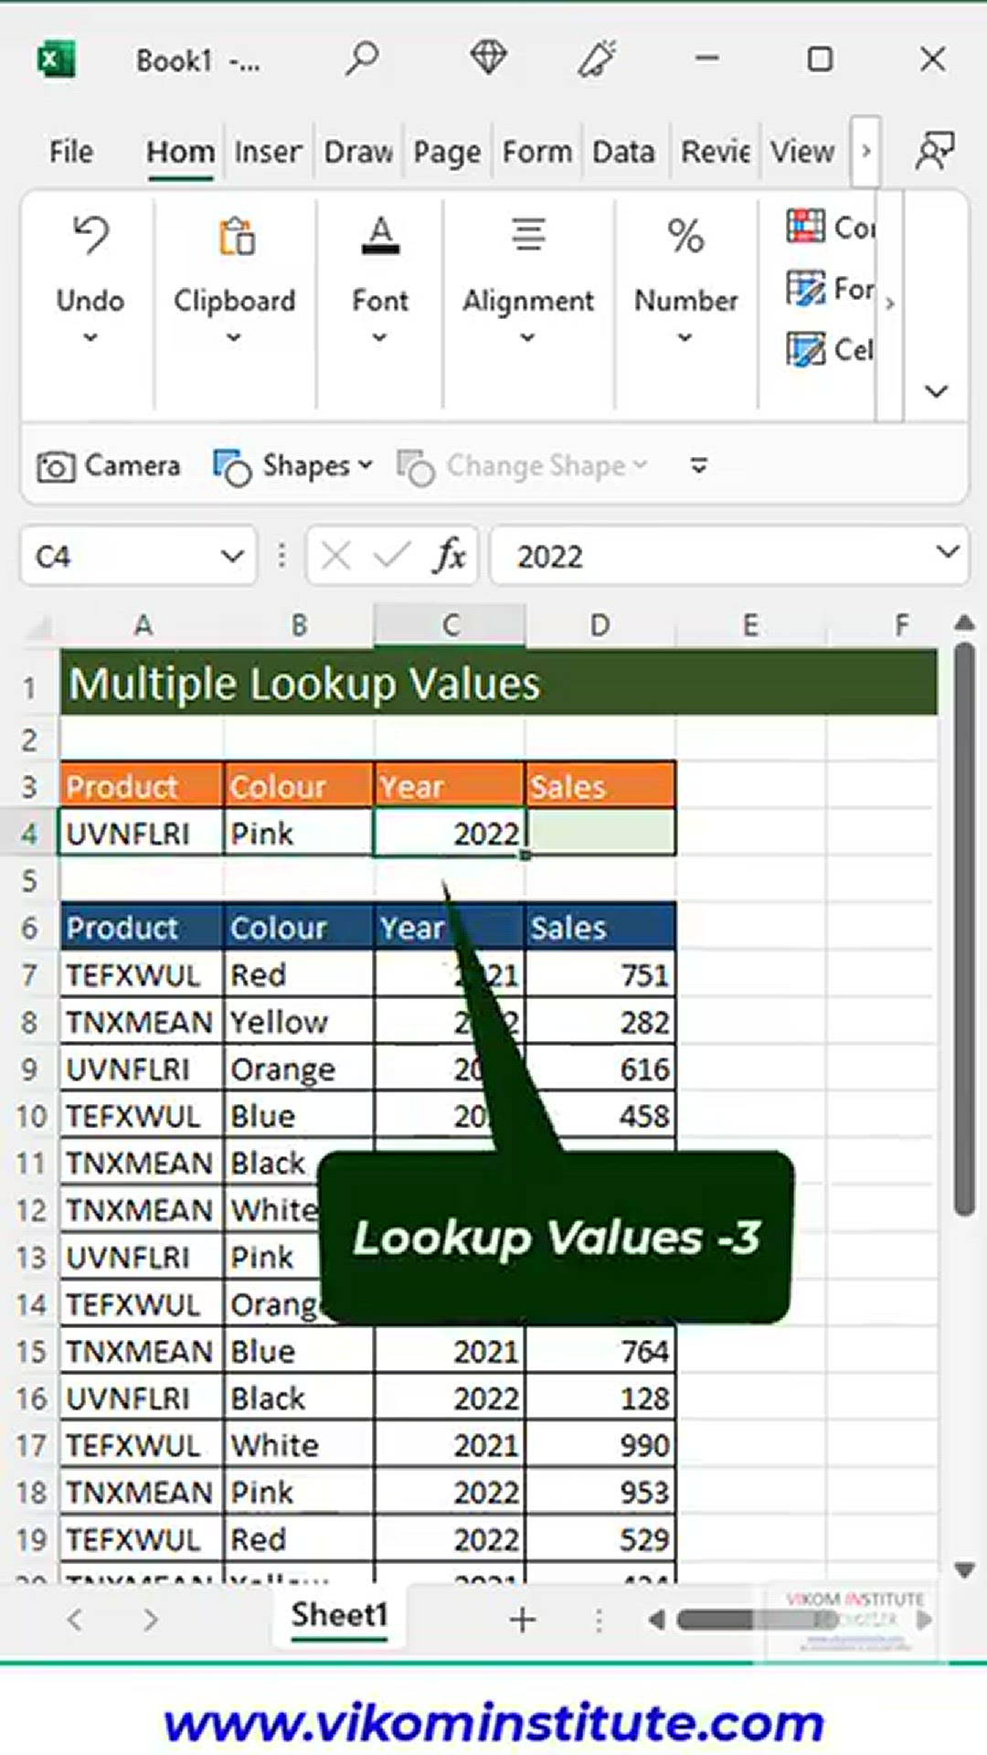Go to next sheet arrow

[151, 1620]
